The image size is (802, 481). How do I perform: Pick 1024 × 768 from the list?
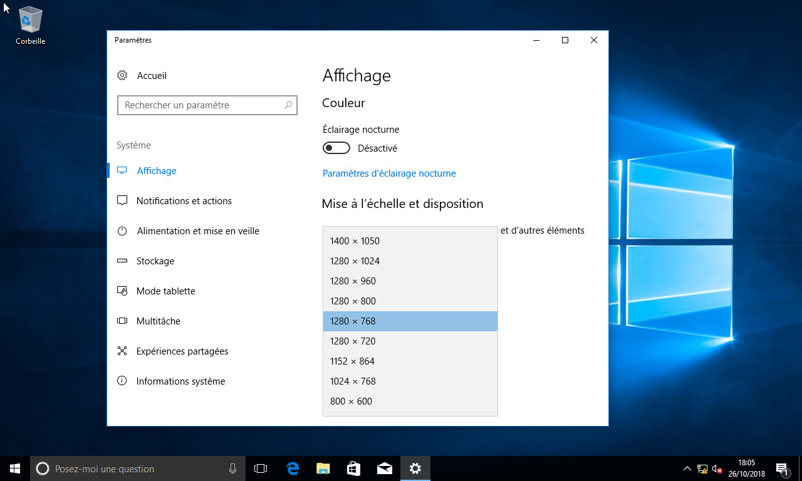coord(353,381)
